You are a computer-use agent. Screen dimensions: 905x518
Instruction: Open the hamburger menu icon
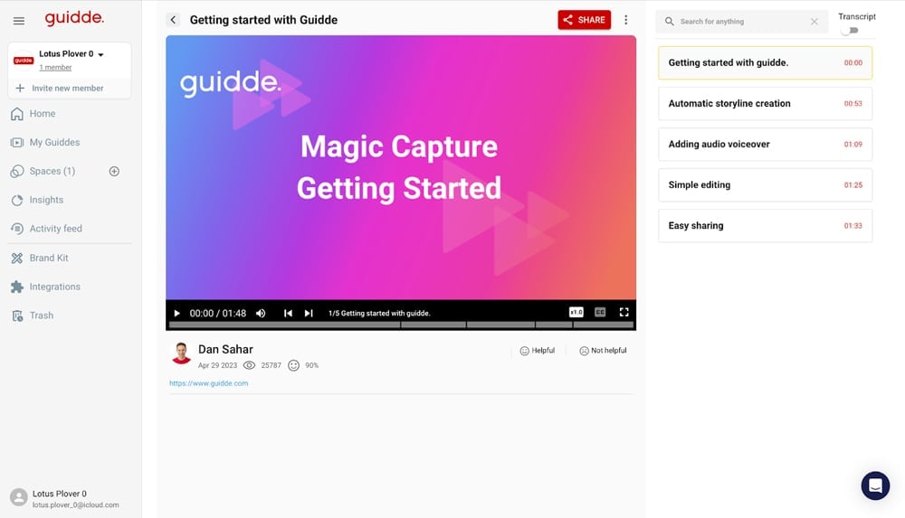18,21
